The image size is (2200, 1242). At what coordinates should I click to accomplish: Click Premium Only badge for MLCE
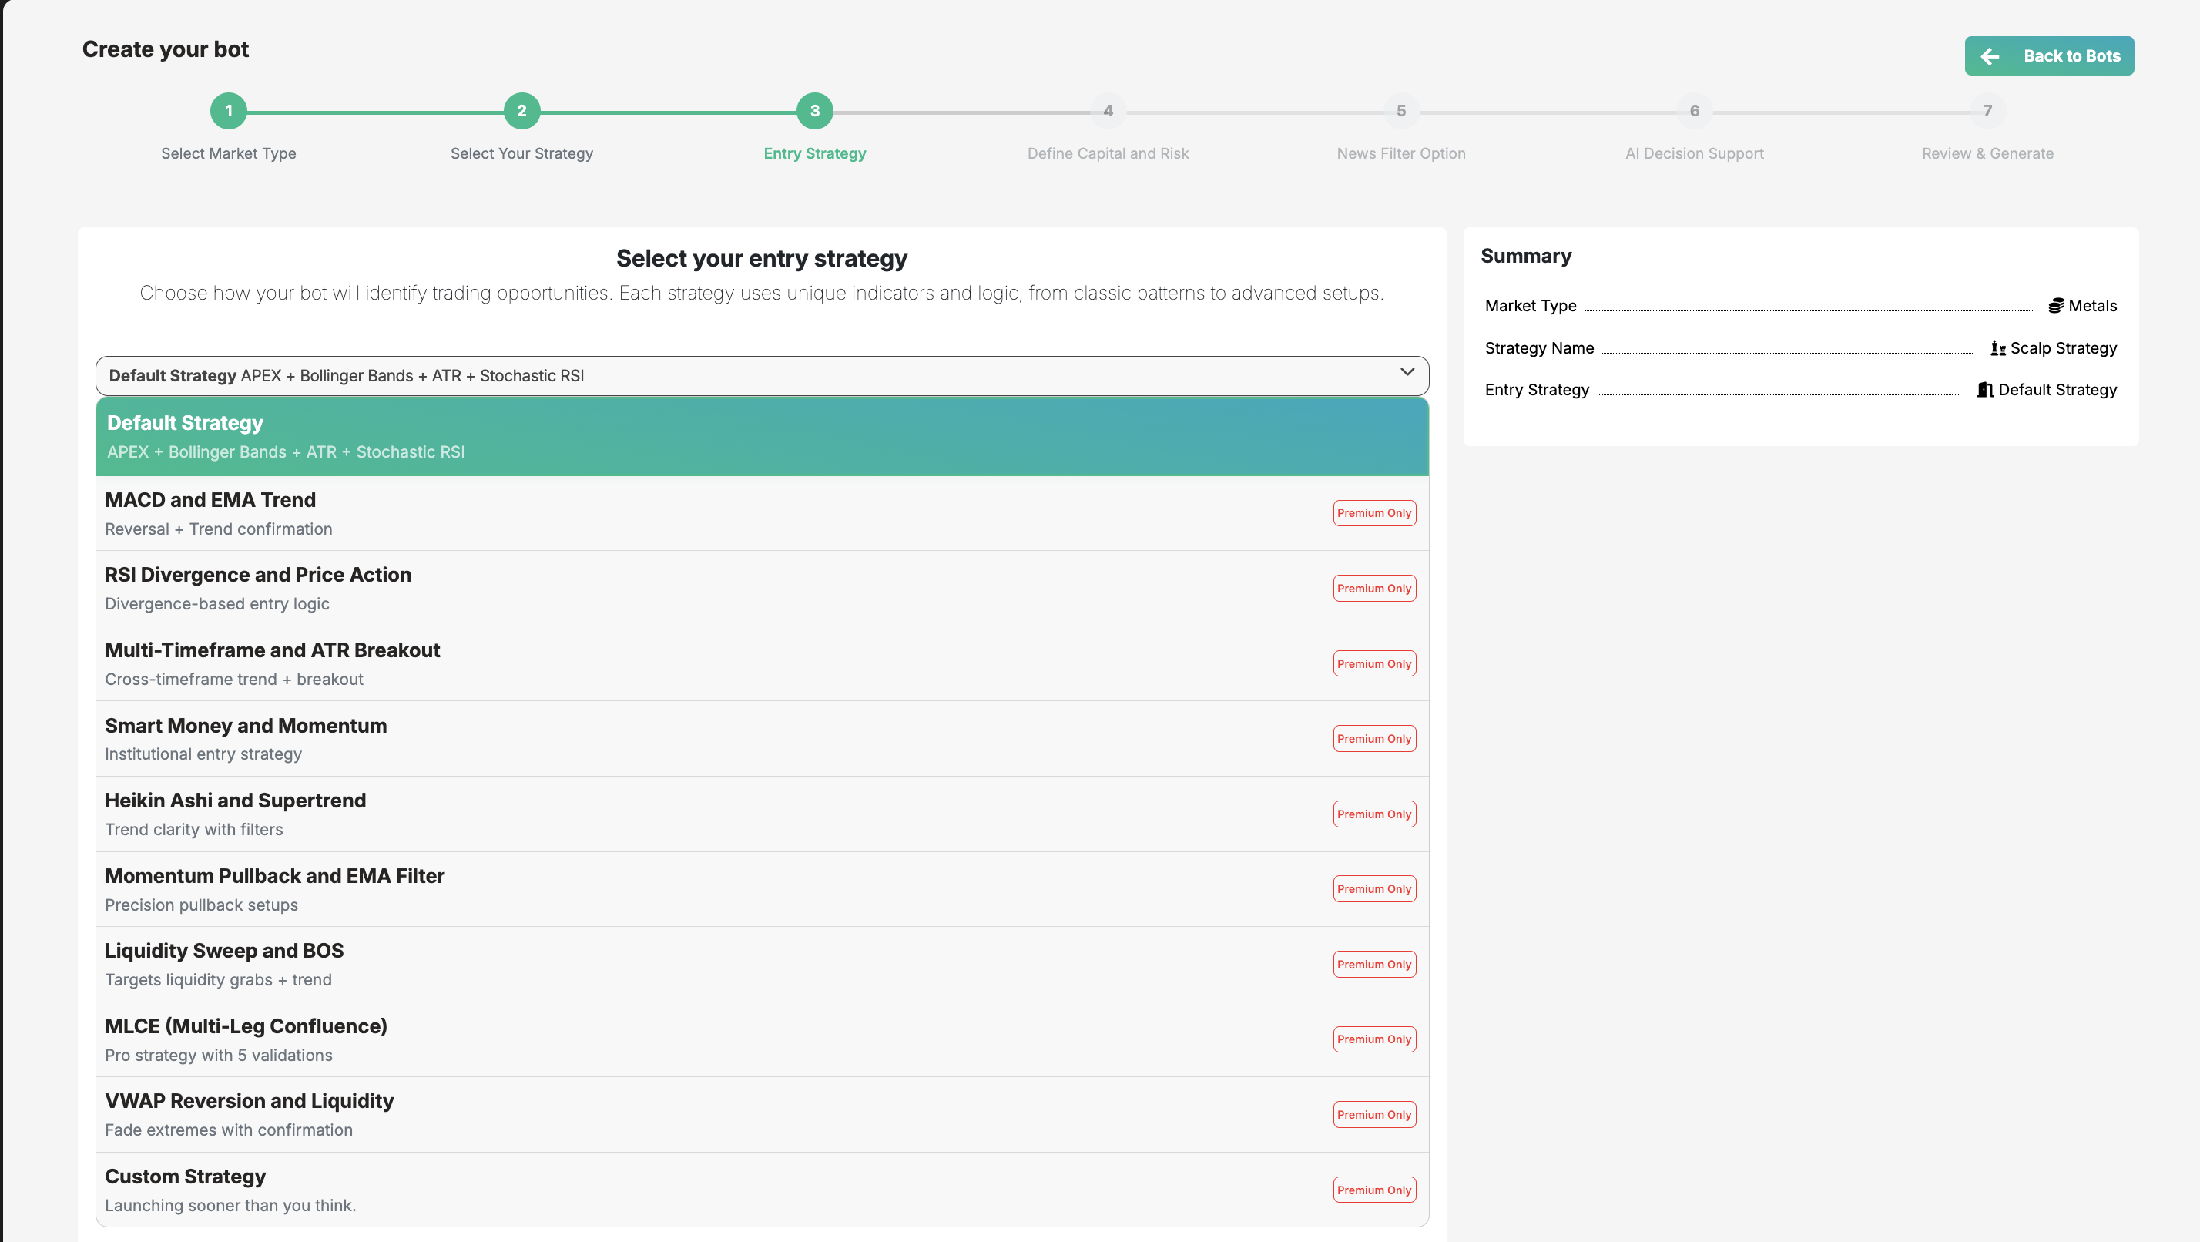coord(1374,1039)
